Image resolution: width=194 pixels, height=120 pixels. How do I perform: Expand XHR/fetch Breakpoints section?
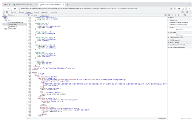tap(180, 38)
